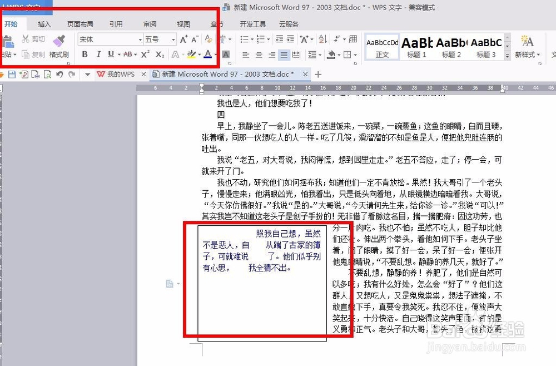Click the 复制 copy icon

32,53
